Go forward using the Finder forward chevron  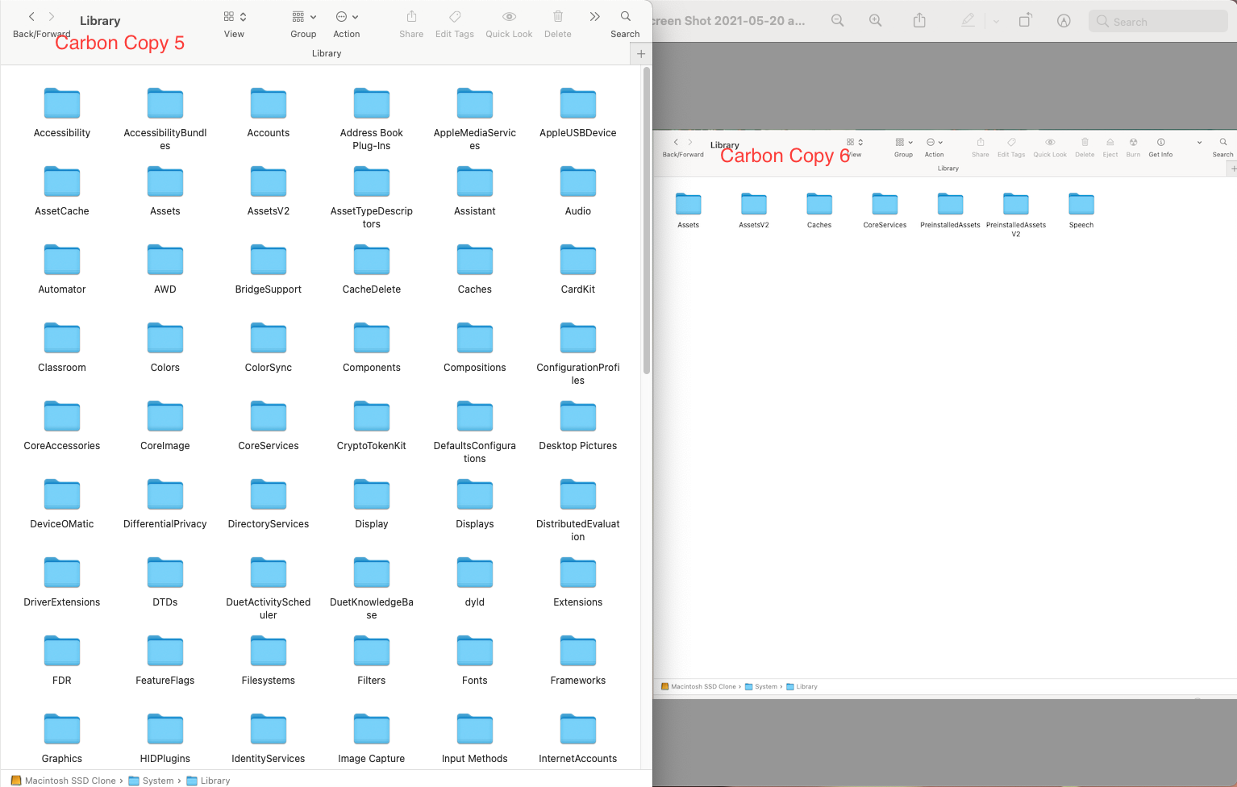pyautogui.click(x=52, y=16)
